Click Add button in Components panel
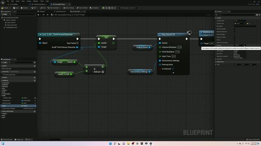261x146 pixels. tap(4, 15)
